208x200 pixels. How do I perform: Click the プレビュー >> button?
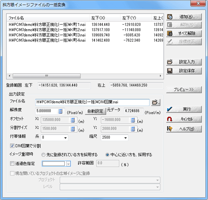[x=184, y=90]
